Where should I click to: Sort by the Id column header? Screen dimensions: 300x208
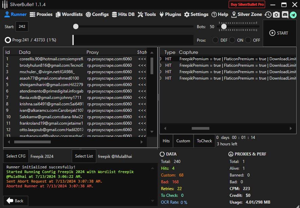click(7, 52)
